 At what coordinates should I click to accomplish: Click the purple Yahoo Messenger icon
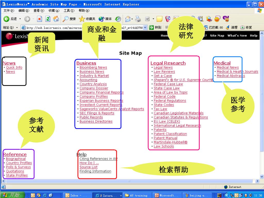(226, 19)
